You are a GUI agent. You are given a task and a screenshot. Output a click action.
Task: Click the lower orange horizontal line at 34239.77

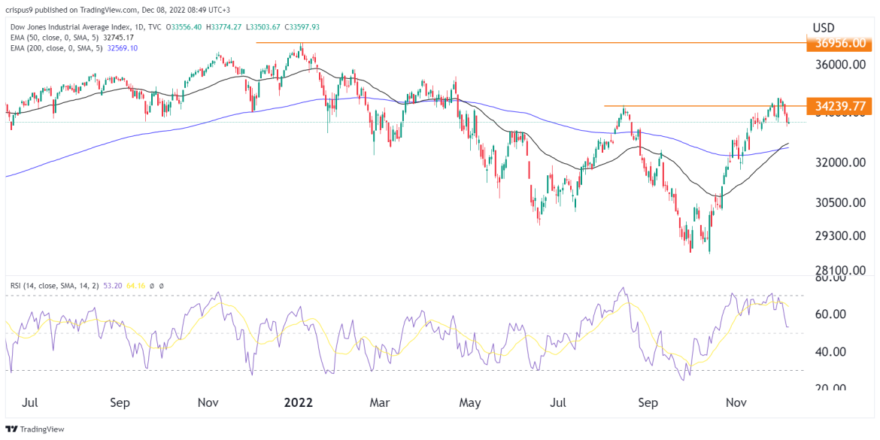coord(704,105)
